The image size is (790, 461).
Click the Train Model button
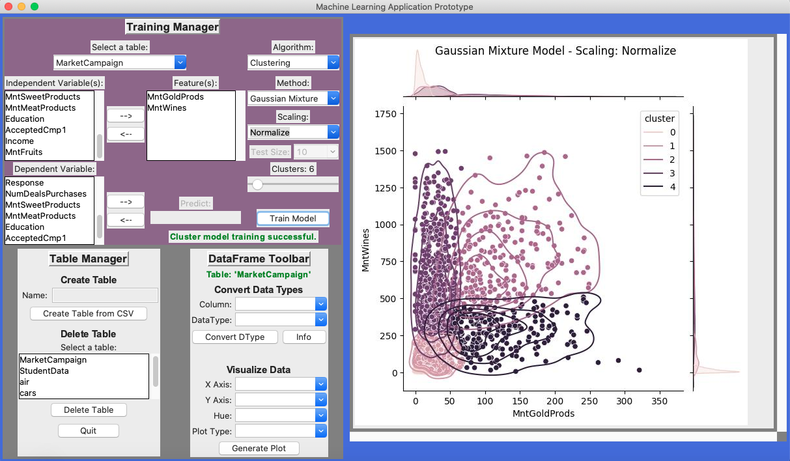point(293,218)
